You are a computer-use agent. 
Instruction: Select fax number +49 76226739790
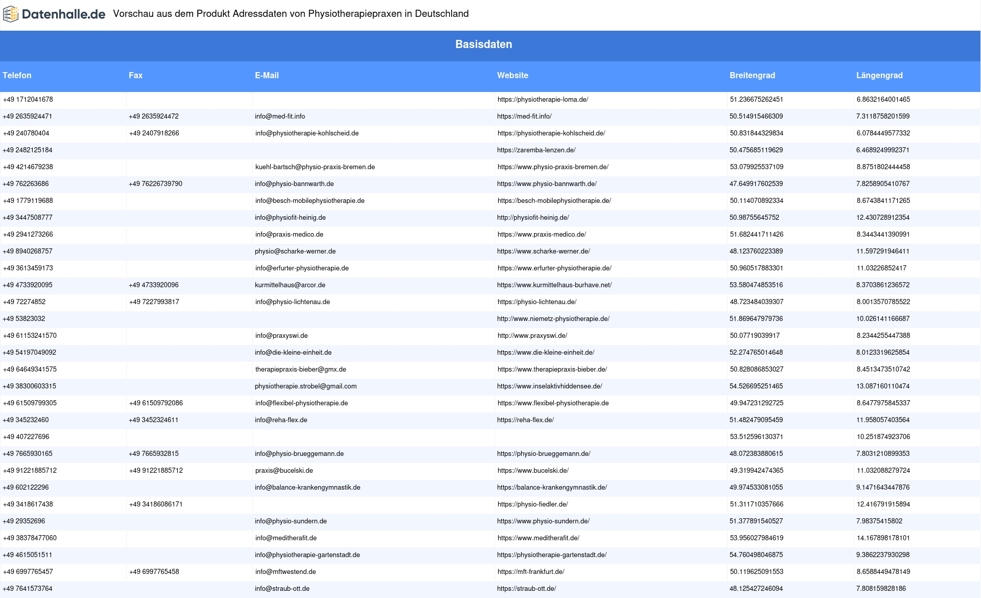[x=155, y=184]
